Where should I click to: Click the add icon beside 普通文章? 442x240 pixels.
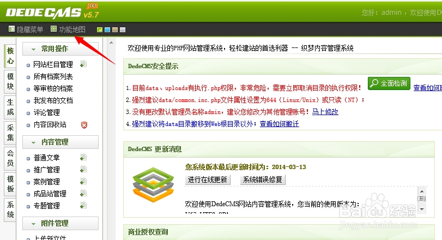83,157
